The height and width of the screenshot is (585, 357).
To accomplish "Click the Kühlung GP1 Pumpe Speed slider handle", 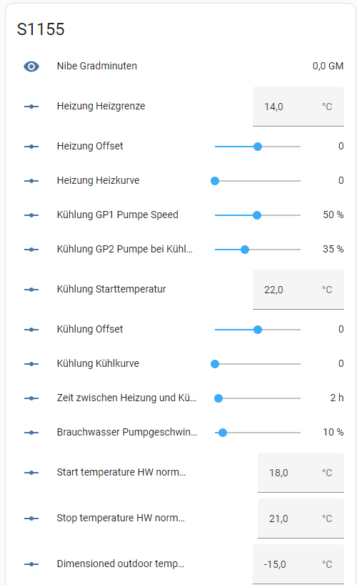I will [257, 215].
